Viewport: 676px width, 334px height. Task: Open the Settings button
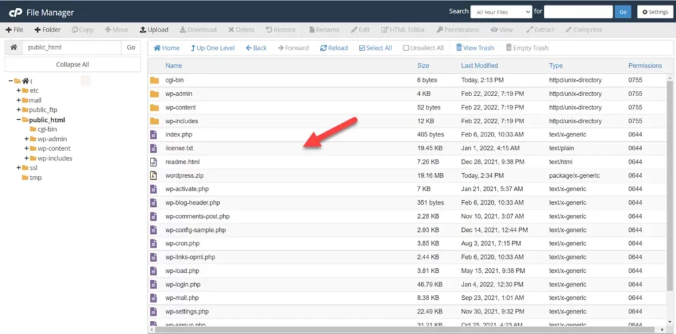(x=655, y=12)
